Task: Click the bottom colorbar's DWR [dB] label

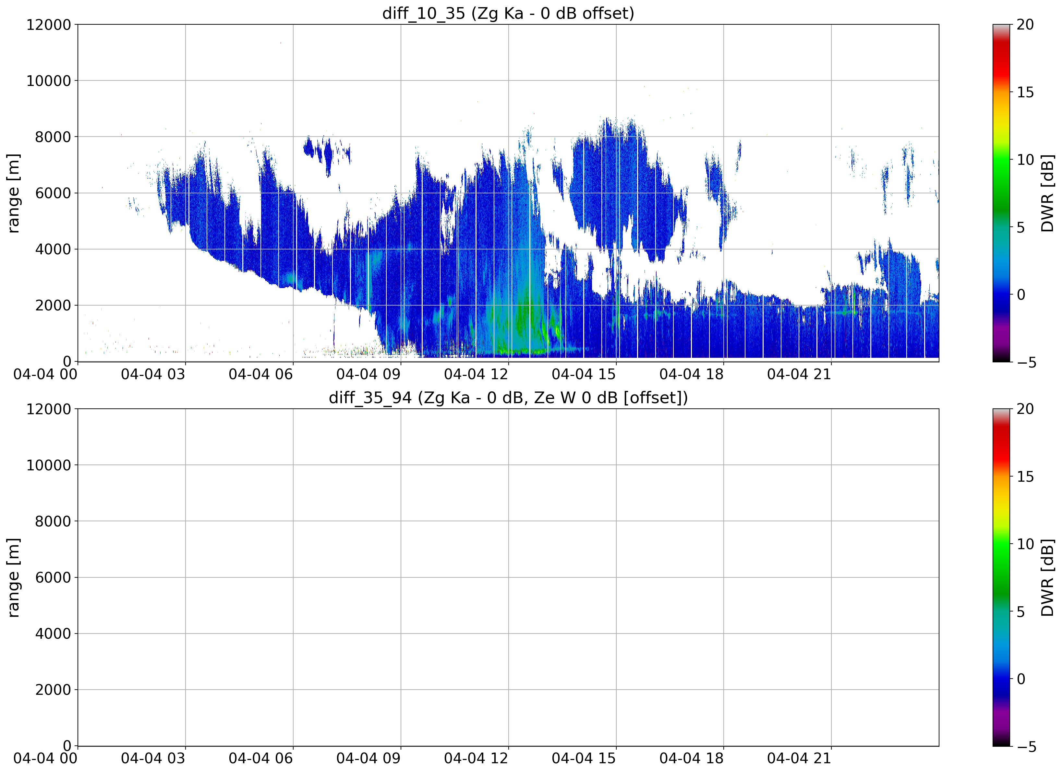Action: 1047,577
